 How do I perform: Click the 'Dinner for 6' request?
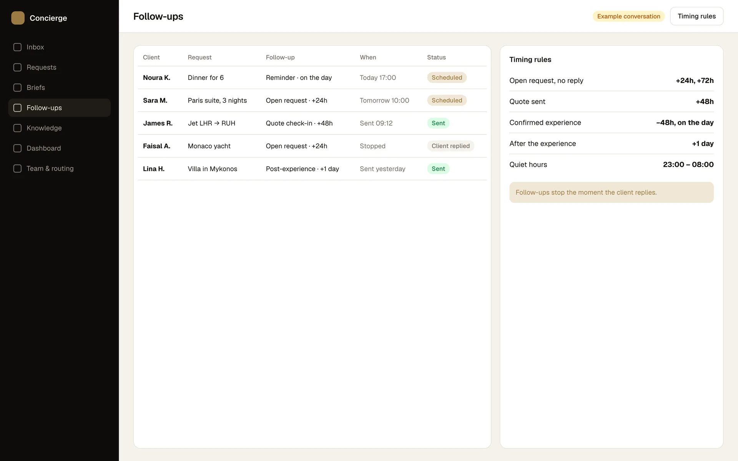206,78
